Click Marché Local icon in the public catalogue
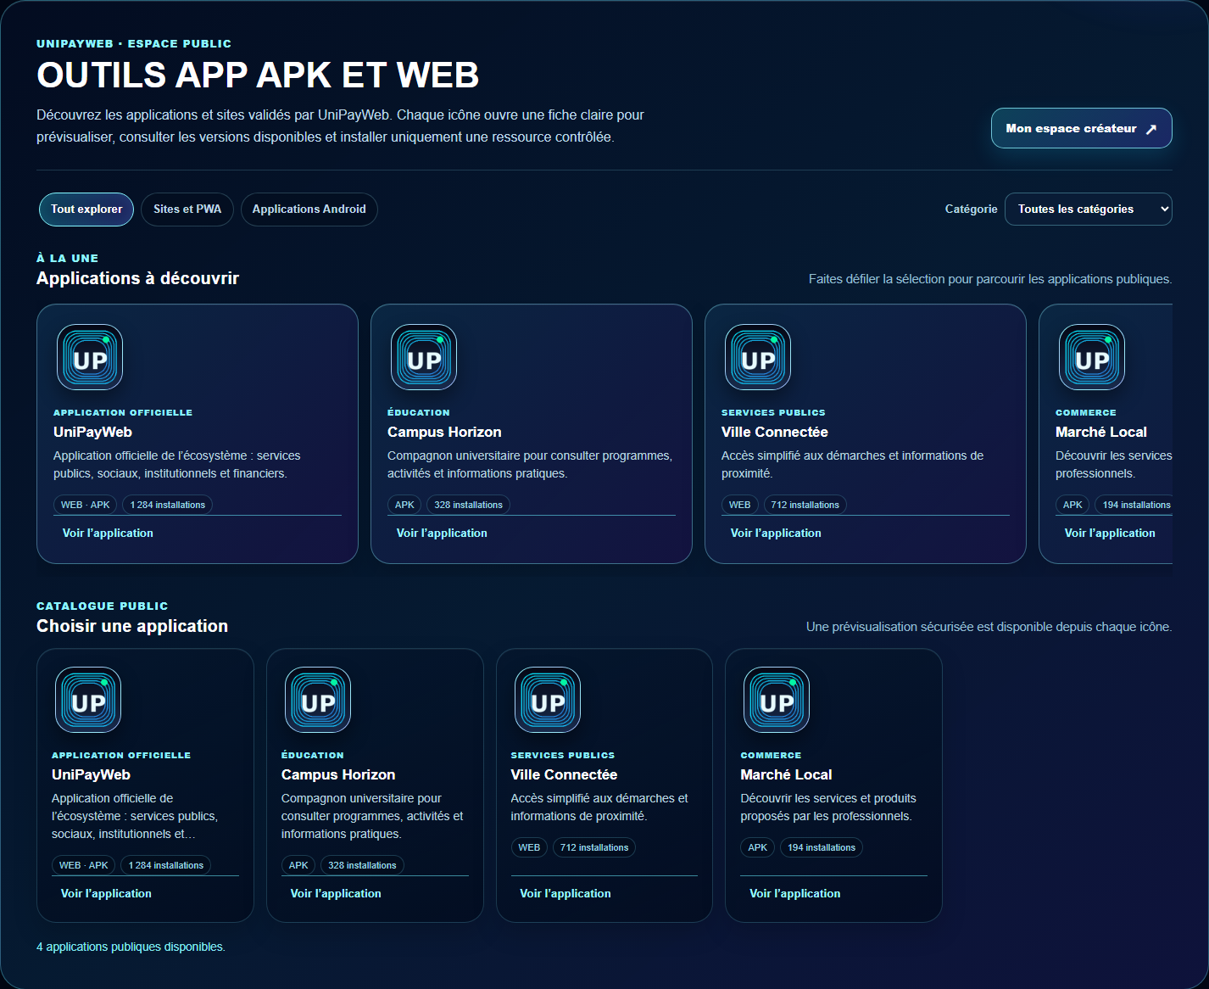This screenshot has height=989, width=1209. tap(777, 700)
